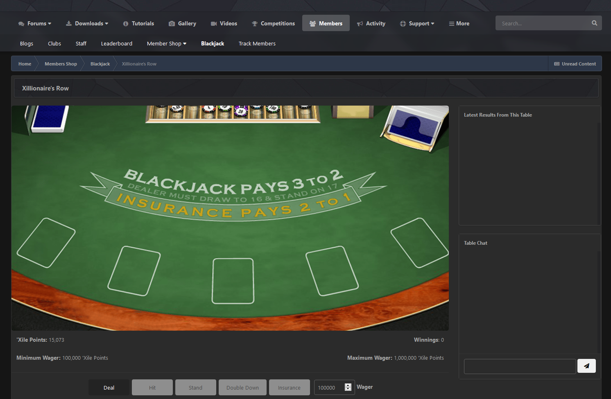
Task: Open Track Members
Action: coord(257,43)
